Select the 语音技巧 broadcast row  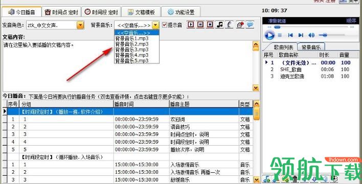pos(130,127)
